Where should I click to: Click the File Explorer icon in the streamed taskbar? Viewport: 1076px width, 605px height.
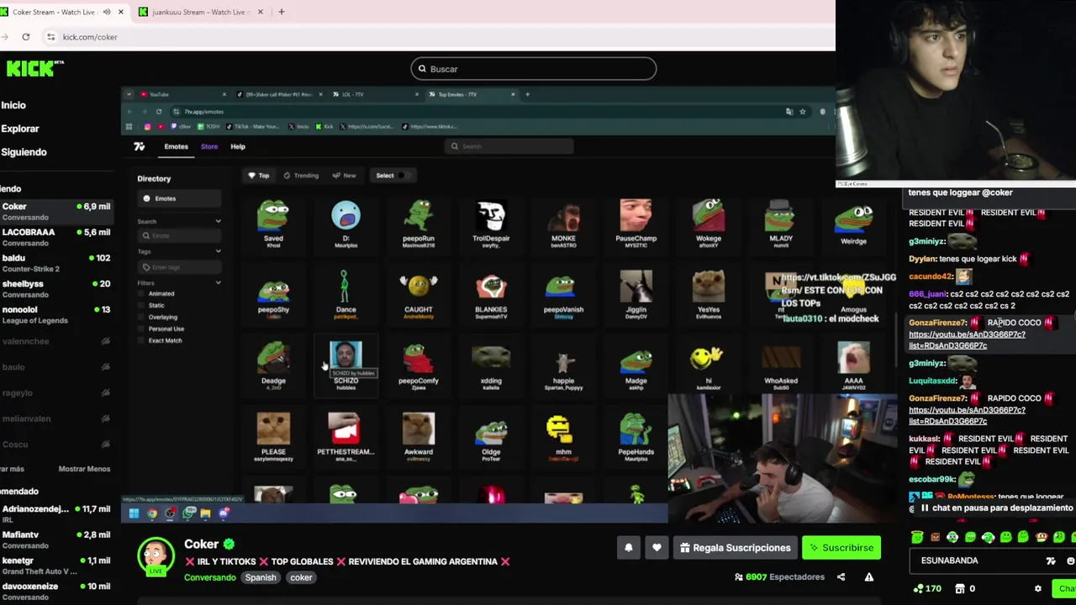pyautogui.click(x=205, y=513)
